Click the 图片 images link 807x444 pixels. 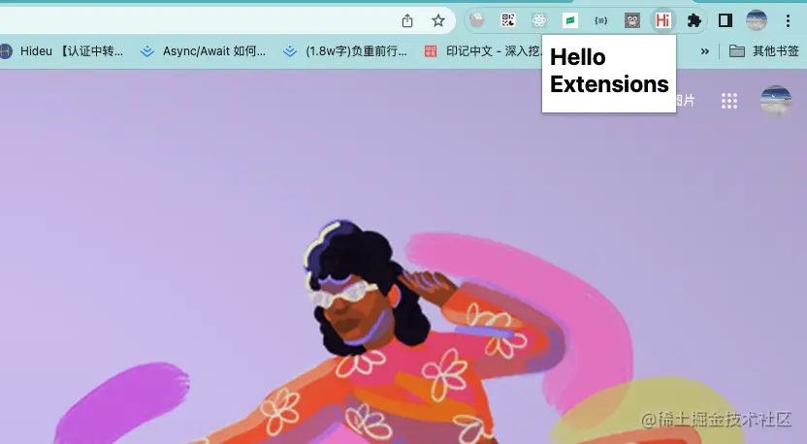point(685,100)
